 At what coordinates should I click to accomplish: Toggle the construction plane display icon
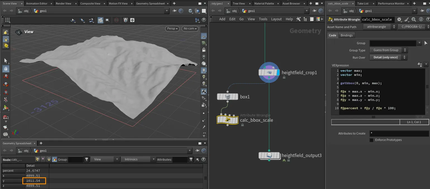[204, 43]
